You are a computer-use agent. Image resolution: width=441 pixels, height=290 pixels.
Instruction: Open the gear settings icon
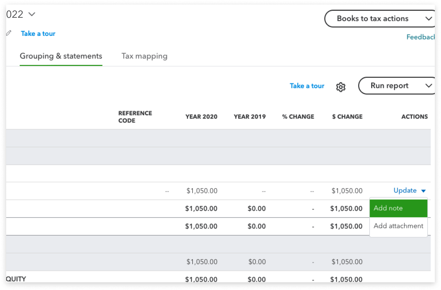[340, 87]
